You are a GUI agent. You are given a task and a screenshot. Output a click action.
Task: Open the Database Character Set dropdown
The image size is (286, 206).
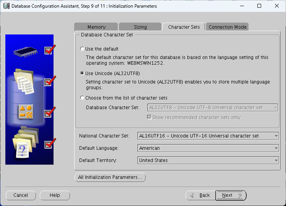pos(213,108)
